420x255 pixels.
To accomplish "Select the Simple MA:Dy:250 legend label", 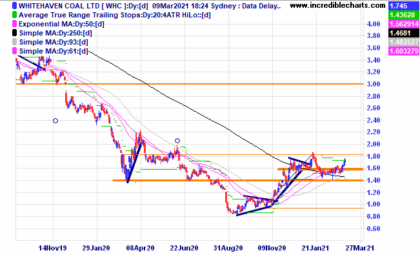I will (55, 33).
